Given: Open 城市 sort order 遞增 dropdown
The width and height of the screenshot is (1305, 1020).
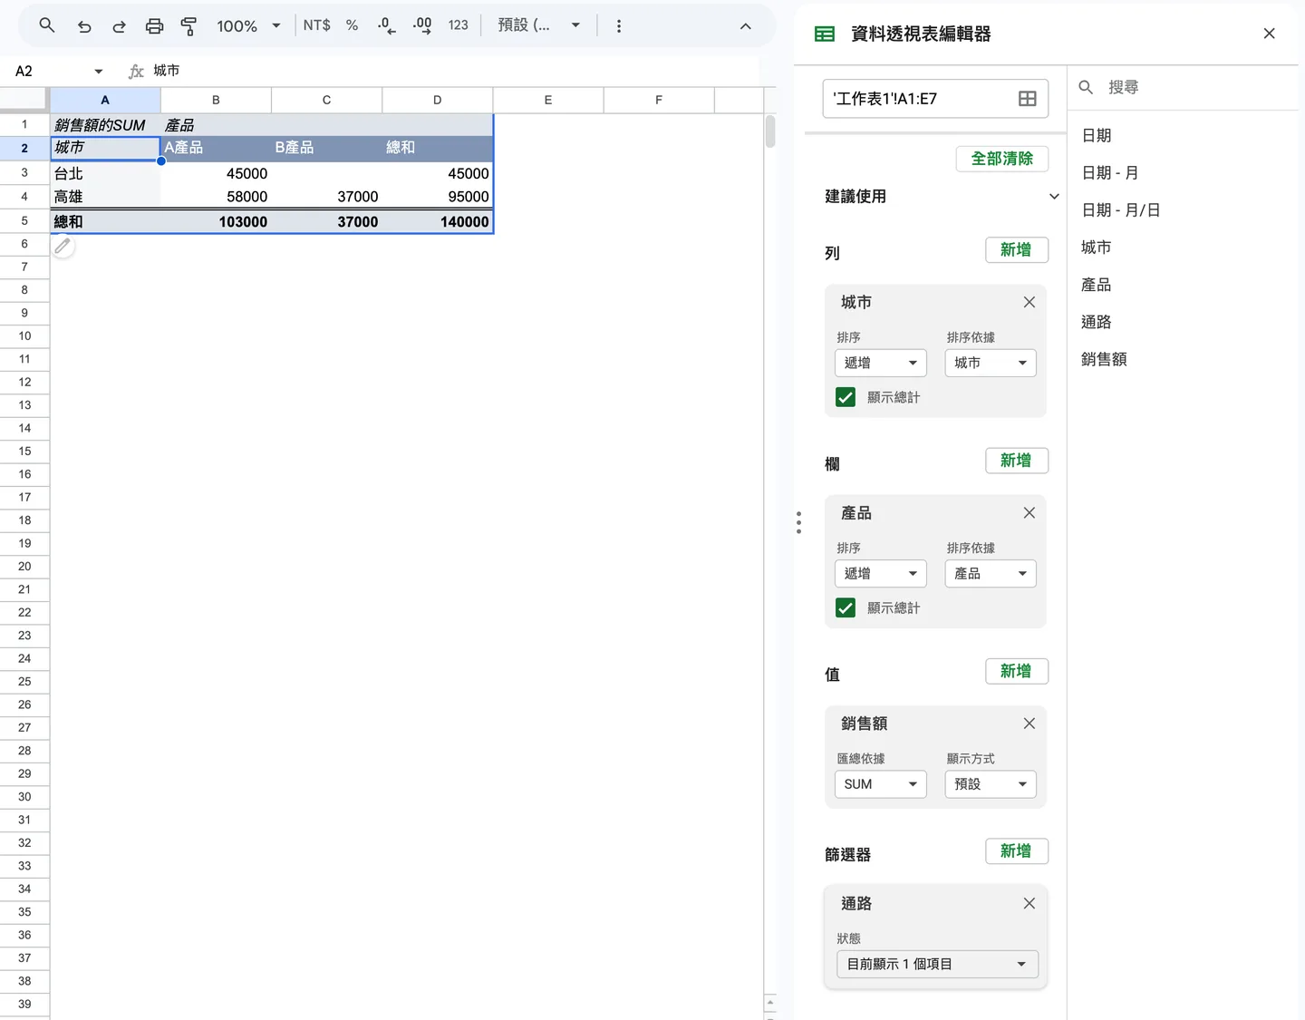Looking at the screenshot, I should (881, 363).
